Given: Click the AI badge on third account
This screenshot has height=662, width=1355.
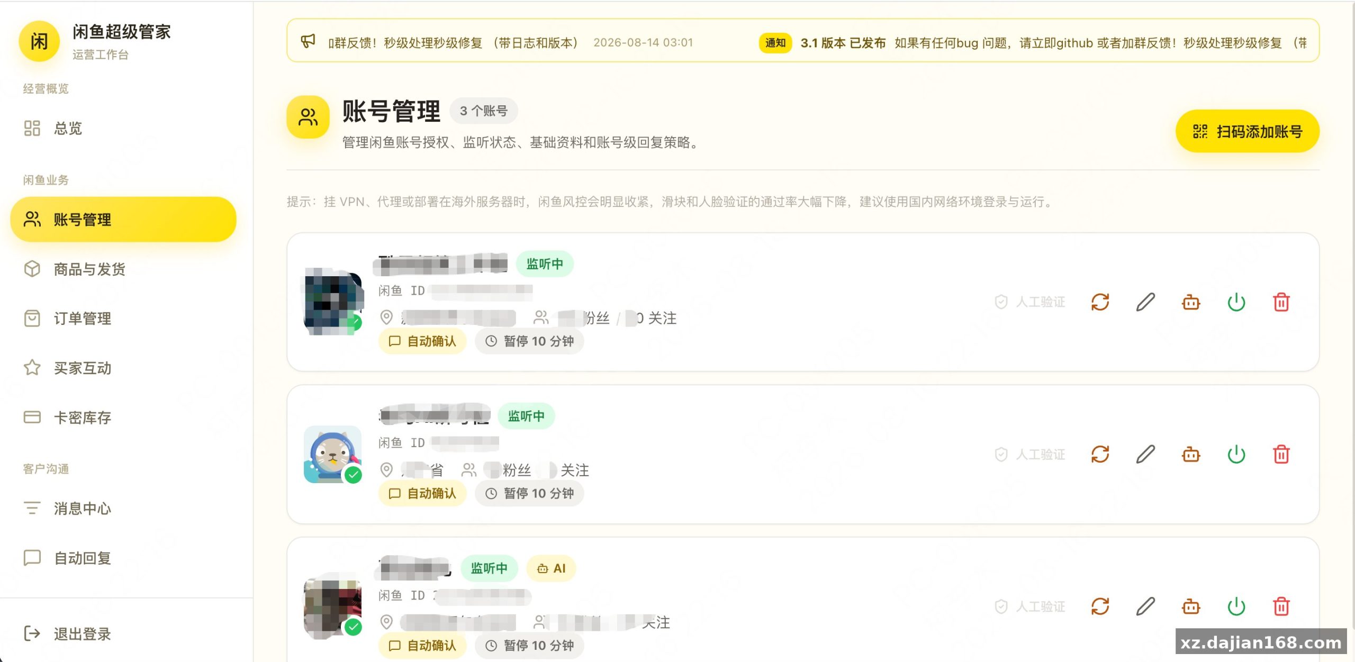Looking at the screenshot, I should (x=551, y=568).
